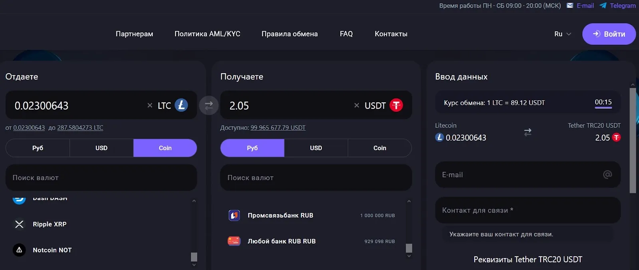Viewport: 639px width, 270px height.
Task: Clear the LTC amount with the X
Action: pyautogui.click(x=150, y=105)
